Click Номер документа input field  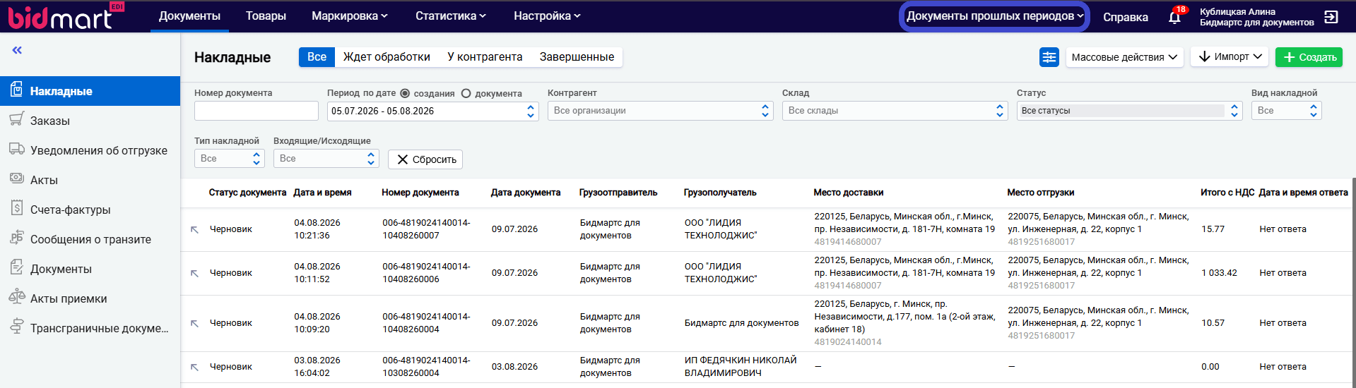[x=257, y=111]
